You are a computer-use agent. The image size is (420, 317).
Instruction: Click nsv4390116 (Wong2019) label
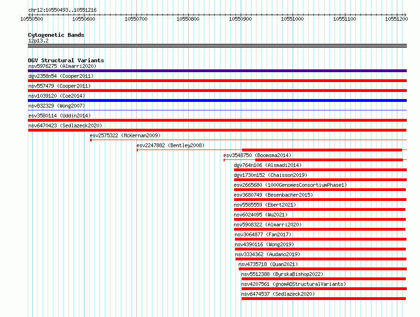[264, 244]
